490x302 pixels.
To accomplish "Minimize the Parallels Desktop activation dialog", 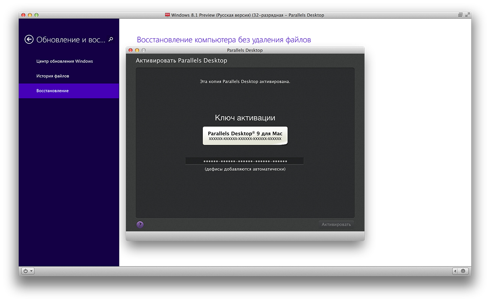I will 137,50.
